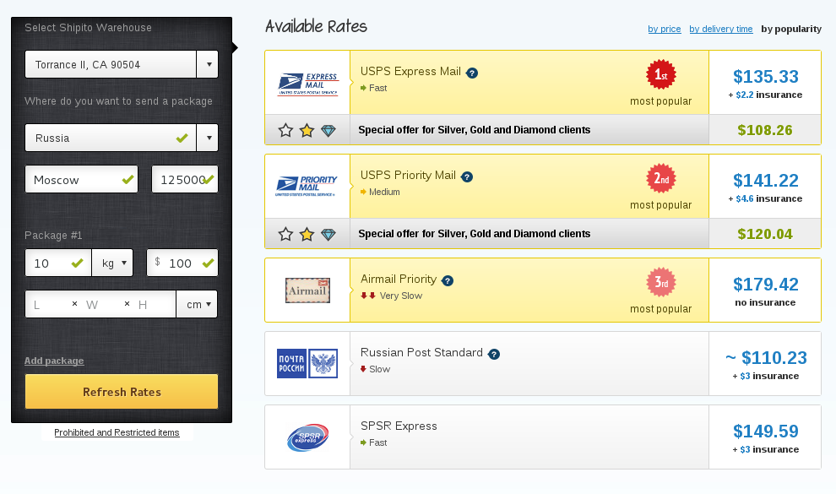Image resolution: width=836 pixels, height=494 pixels.
Task: Open the cm dimension unit dropdown
Action: pos(197,304)
